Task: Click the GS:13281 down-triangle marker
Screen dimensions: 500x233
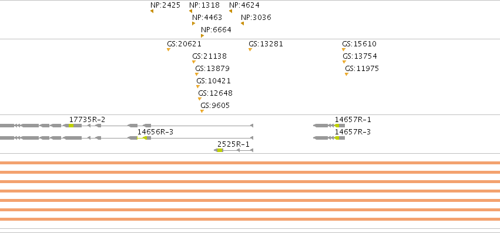Action: pos(250,49)
